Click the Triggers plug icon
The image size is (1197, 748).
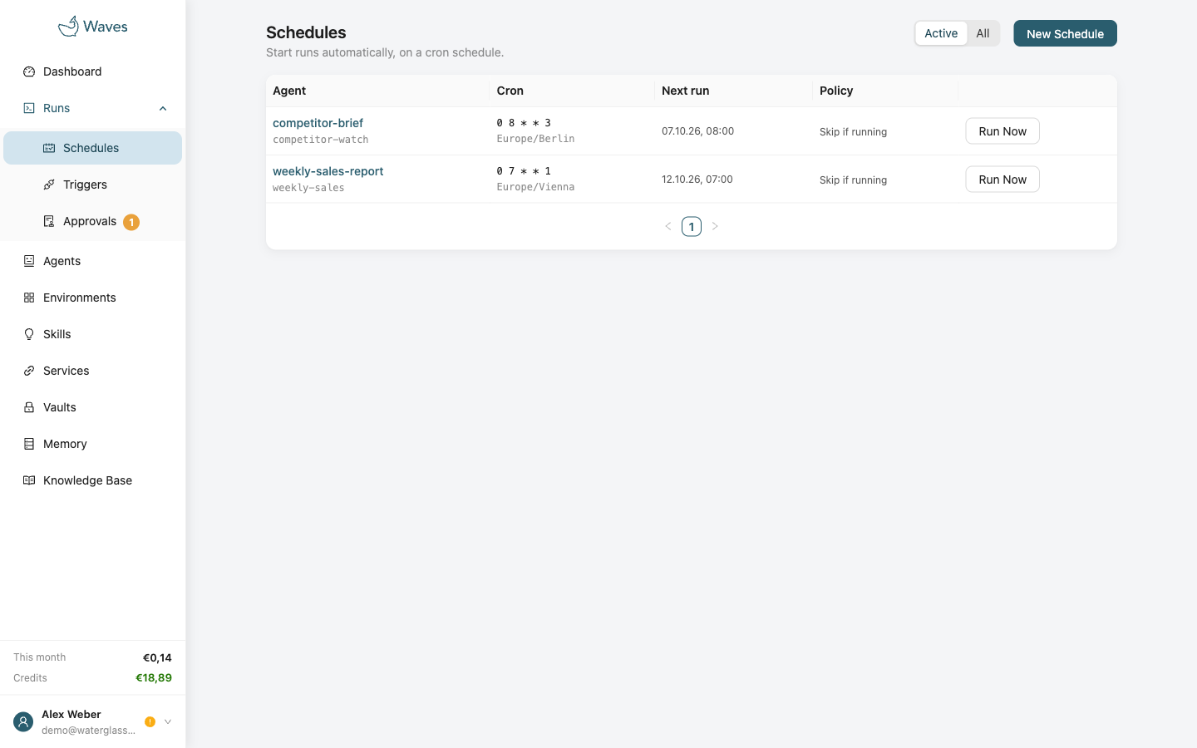49,185
